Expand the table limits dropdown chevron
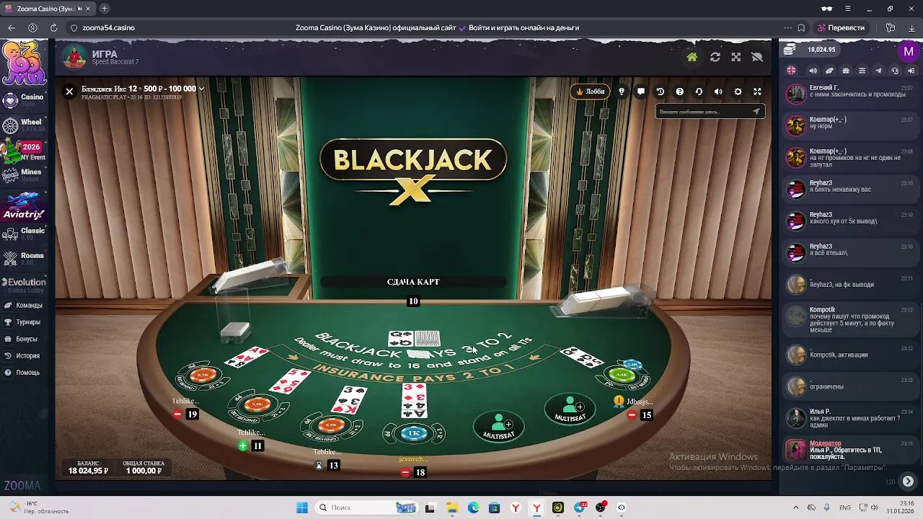 pos(201,89)
